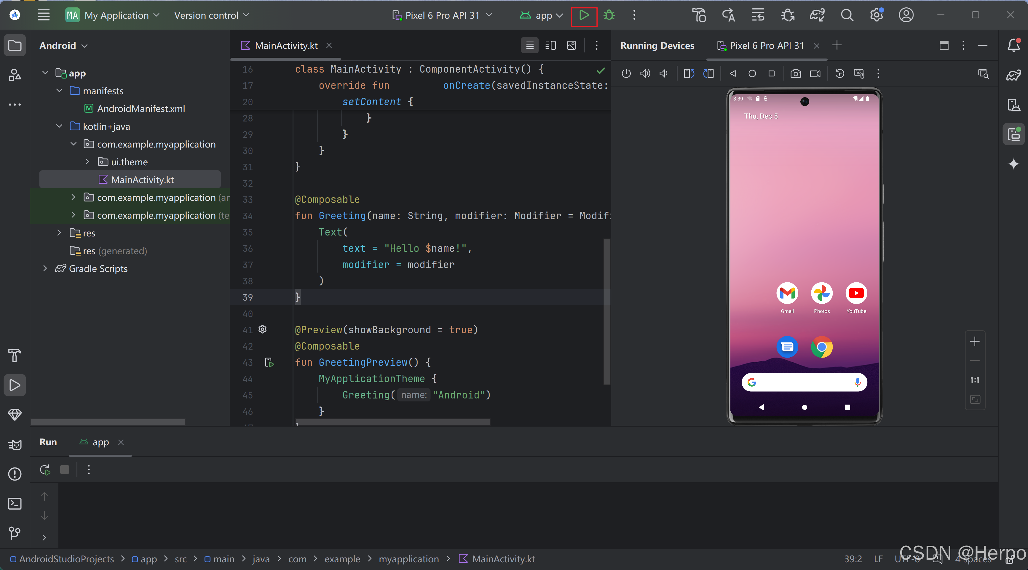The width and height of the screenshot is (1028, 570).
Task: Click the emulator power button icon
Action: click(x=626, y=74)
